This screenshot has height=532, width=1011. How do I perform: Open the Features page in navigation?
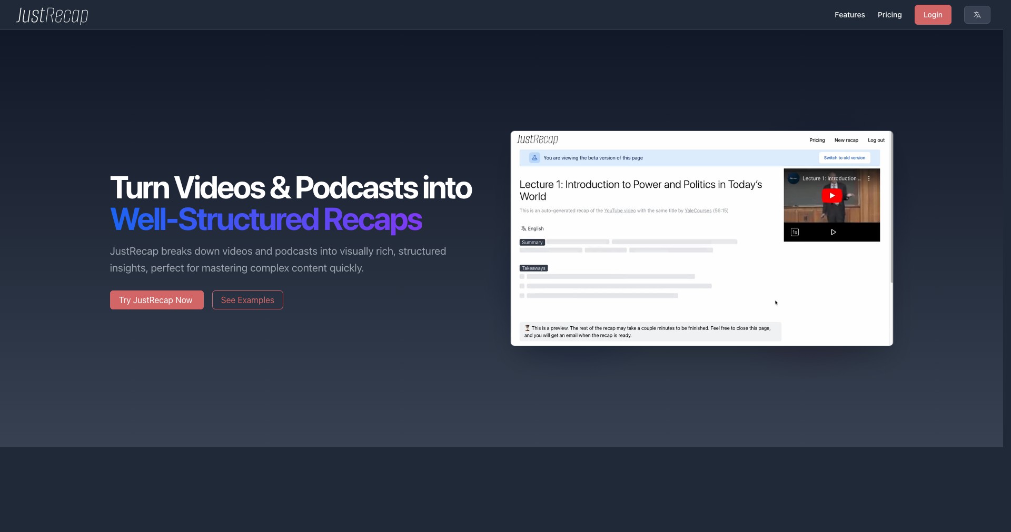[849, 15]
